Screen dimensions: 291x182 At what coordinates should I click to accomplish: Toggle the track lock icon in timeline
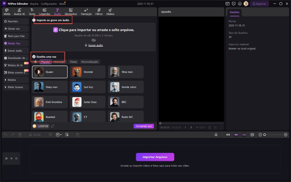click(x=6, y=158)
